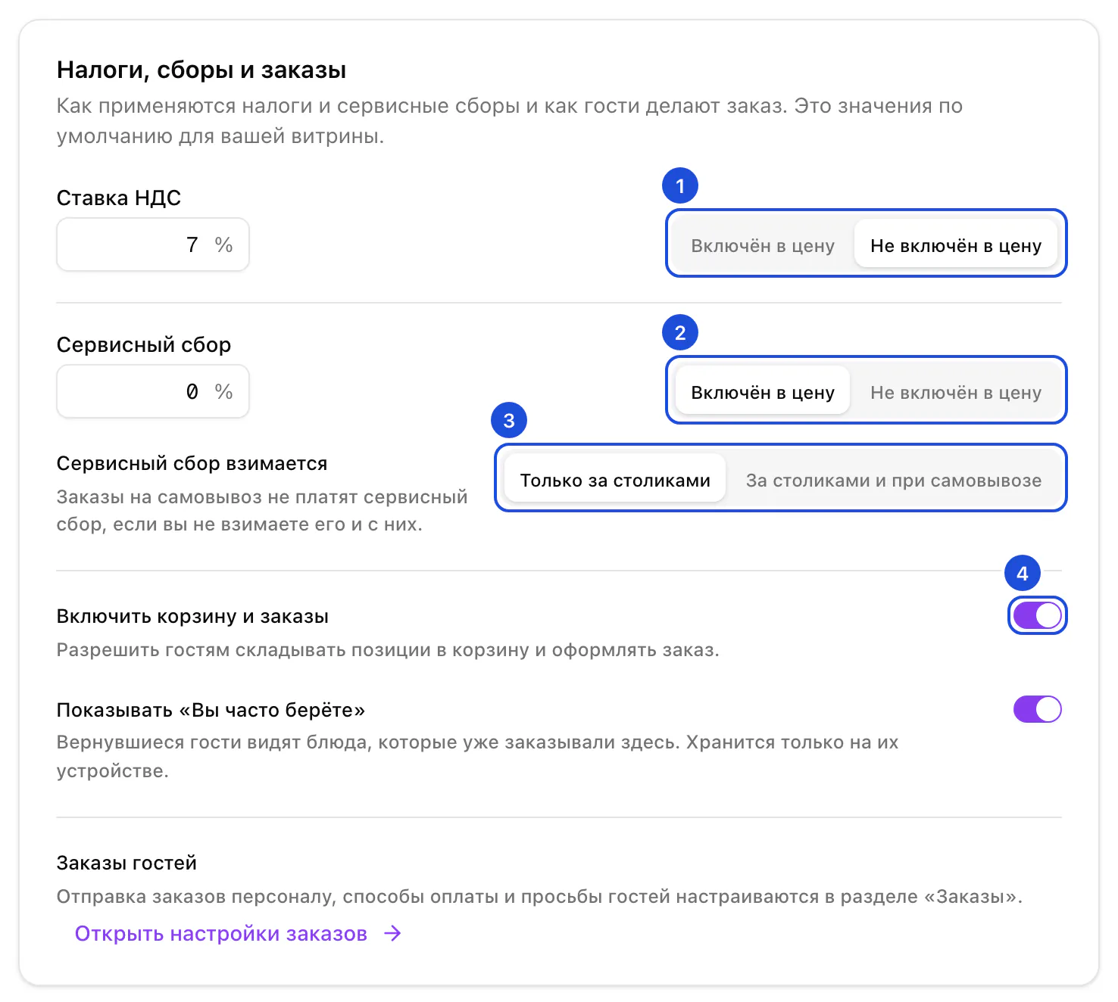This screenshot has width=1118, height=1002.
Task: Click the Сервисный сбор взимается label
Action: pos(192,463)
